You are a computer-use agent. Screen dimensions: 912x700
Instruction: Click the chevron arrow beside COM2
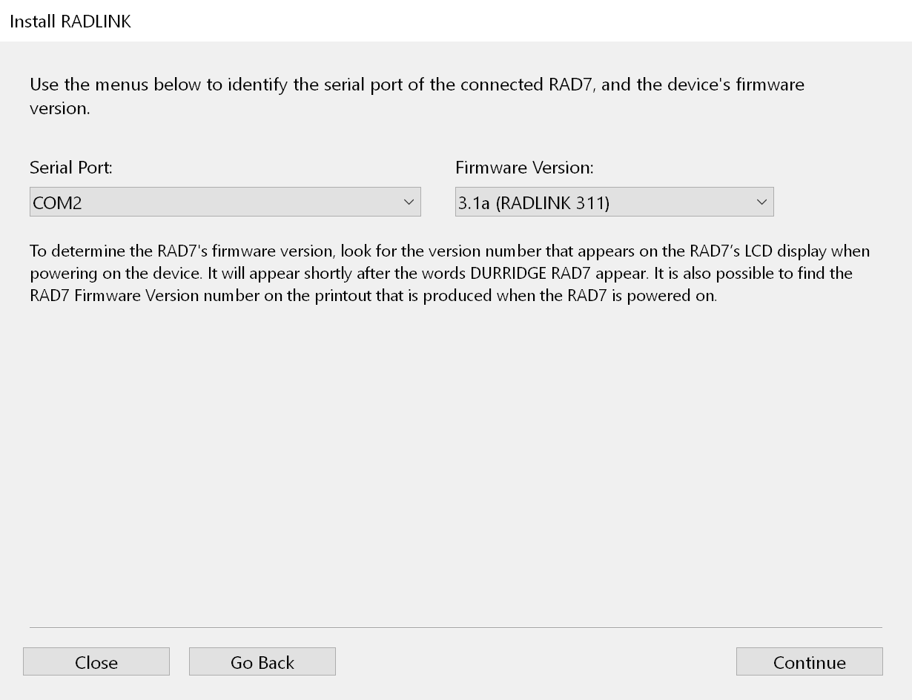point(409,202)
